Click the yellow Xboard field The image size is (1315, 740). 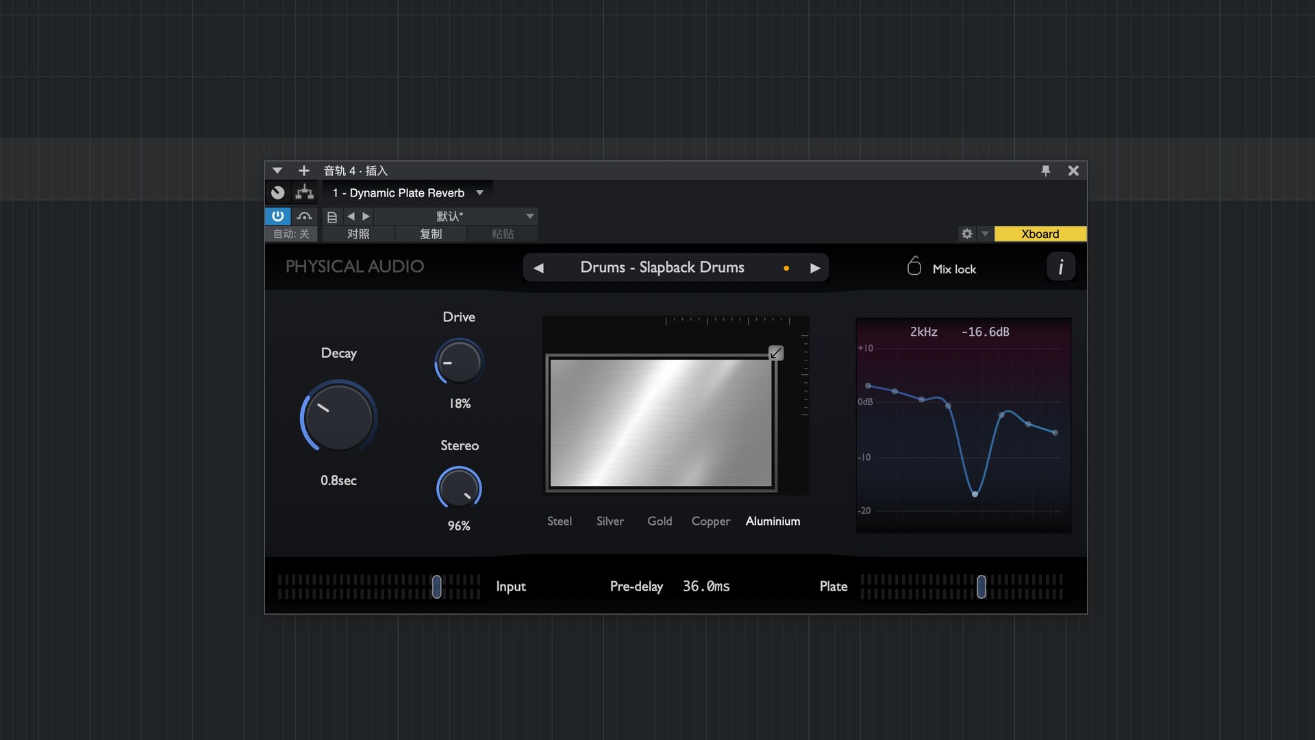pyautogui.click(x=1040, y=234)
